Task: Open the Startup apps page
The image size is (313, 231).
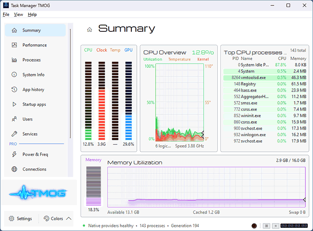Action: [35, 104]
